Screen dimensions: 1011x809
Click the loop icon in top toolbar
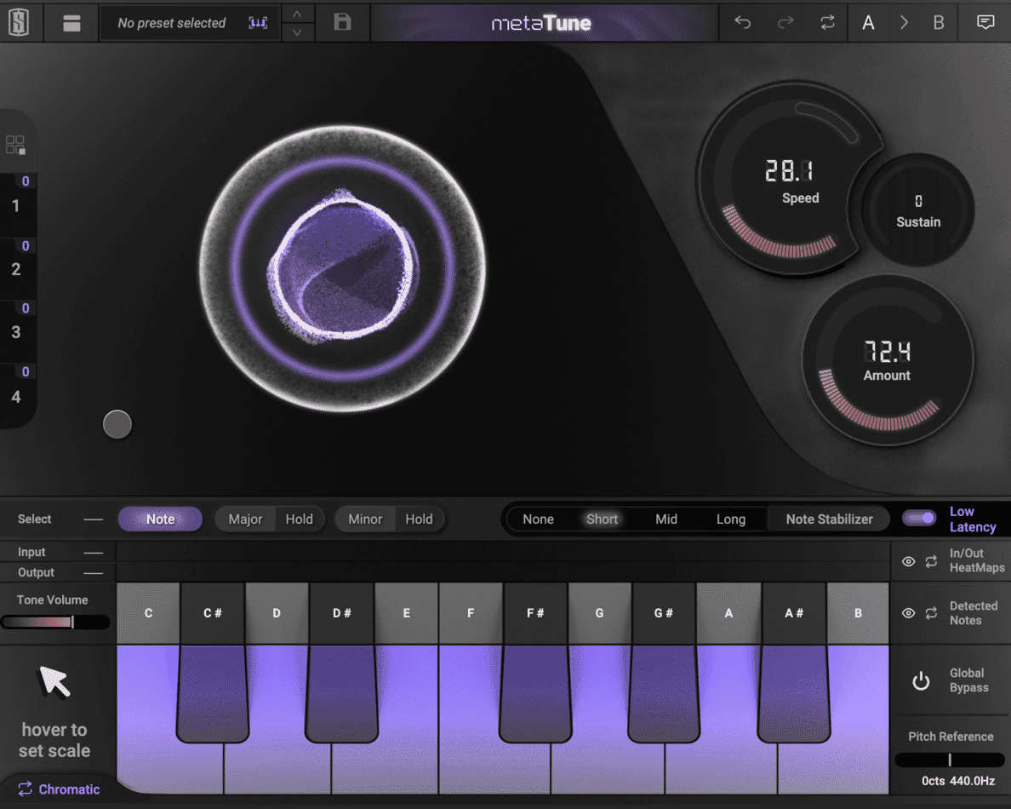827,23
